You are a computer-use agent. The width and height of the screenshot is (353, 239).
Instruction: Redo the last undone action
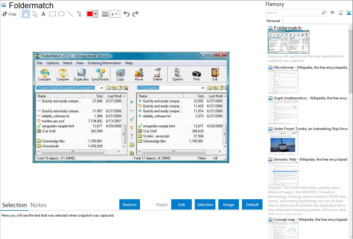[x=135, y=14]
